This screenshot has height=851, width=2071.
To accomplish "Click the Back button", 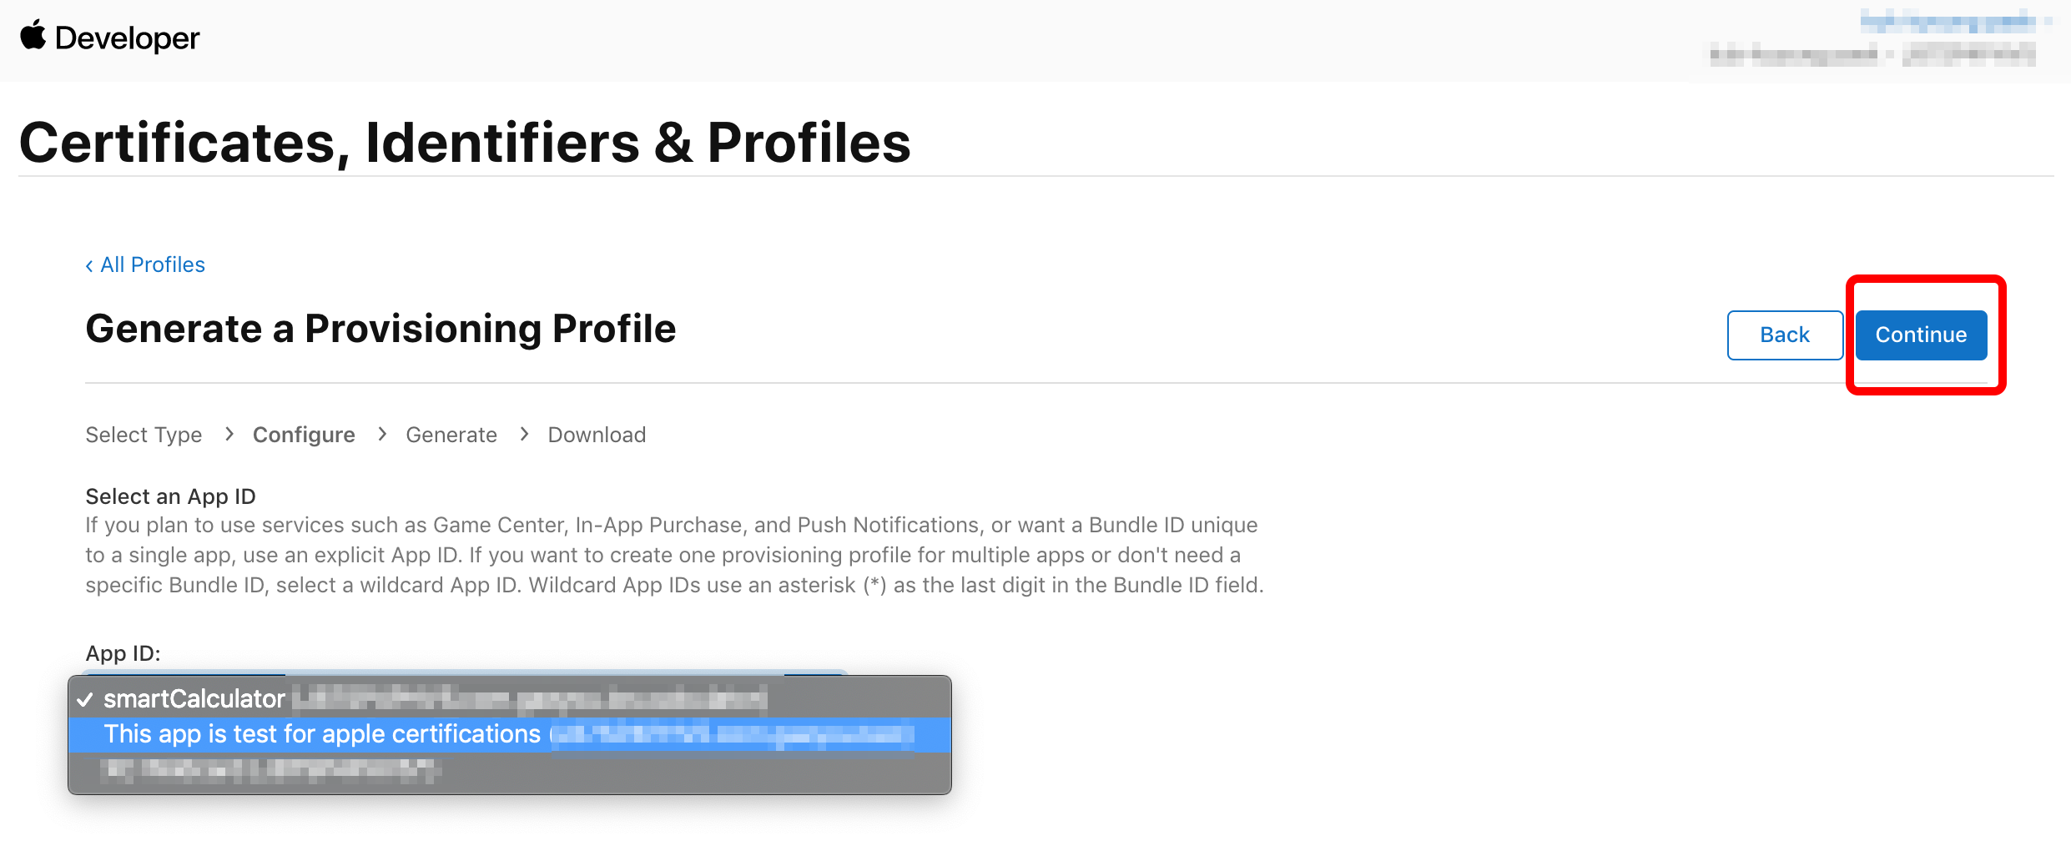I will click(1785, 335).
